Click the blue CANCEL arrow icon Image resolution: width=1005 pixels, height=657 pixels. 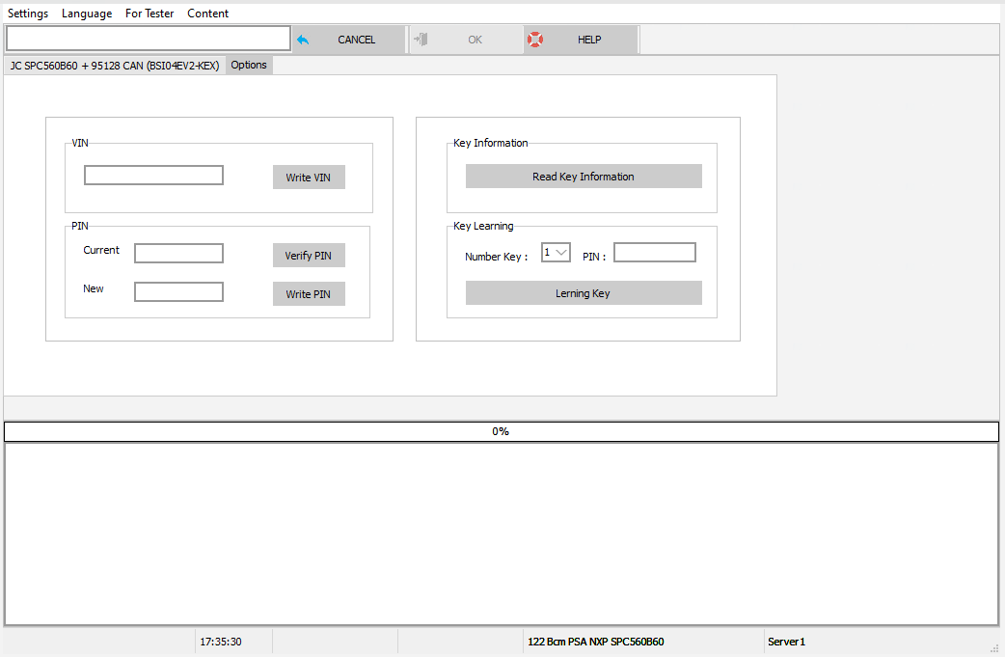302,39
